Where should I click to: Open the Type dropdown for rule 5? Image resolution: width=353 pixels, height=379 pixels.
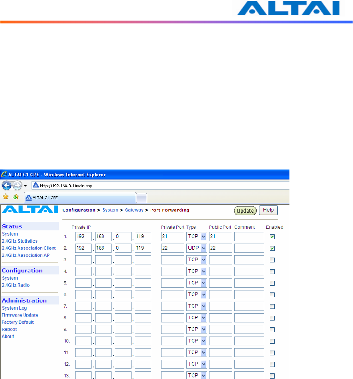(x=197, y=283)
